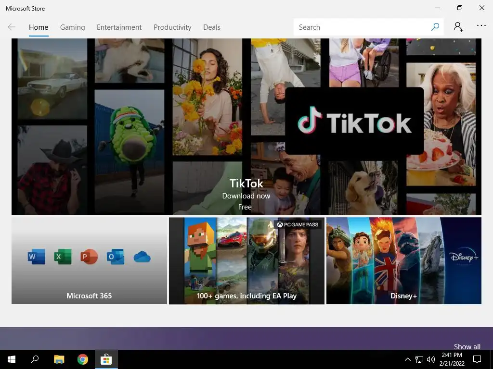This screenshot has height=369, width=493.
Task: Open the volume tray icon
Action: pyautogui.click(x=431, y=359)
